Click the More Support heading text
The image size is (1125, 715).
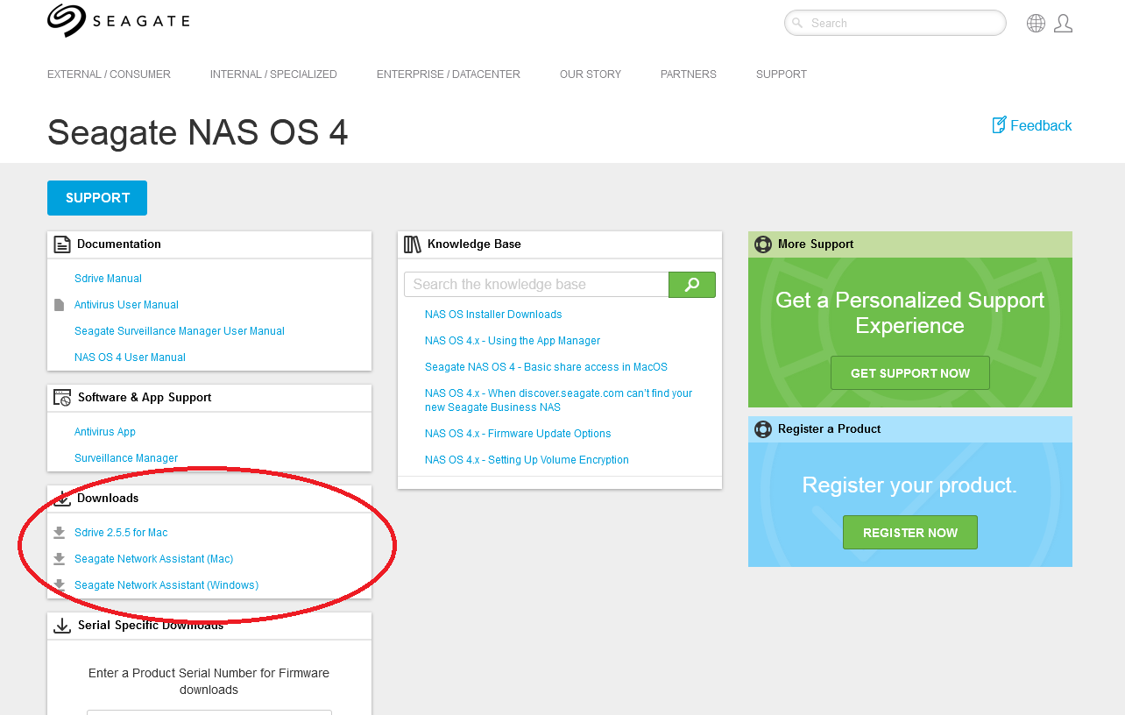coord(816,244)
